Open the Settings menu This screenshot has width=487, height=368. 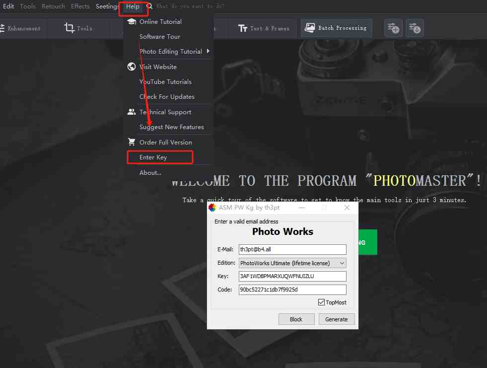pos(107,6)
